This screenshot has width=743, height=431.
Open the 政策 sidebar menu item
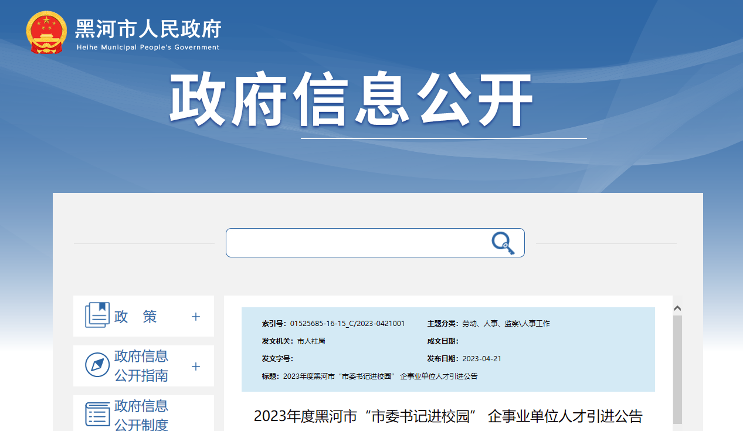pyautogui.click(x=135, y=317)
